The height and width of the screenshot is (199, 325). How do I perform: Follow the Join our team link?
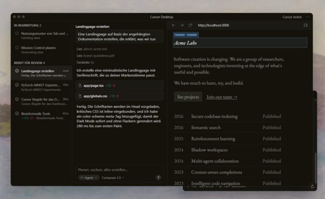point(222,97)
